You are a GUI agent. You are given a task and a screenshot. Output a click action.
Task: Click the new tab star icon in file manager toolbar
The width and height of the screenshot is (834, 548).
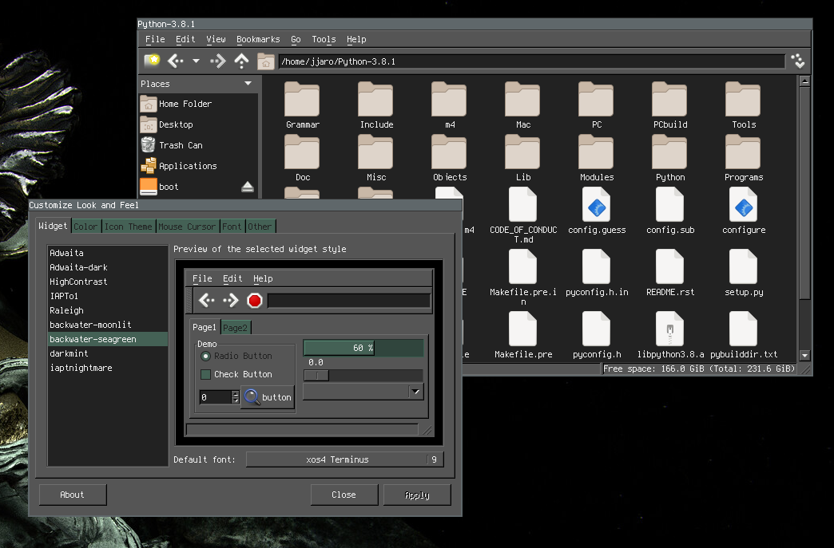point(153,61)
